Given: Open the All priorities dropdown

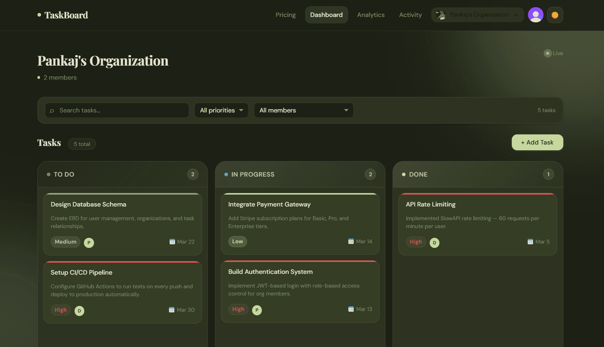Looking at the screenshot, I should pos(222,110).
